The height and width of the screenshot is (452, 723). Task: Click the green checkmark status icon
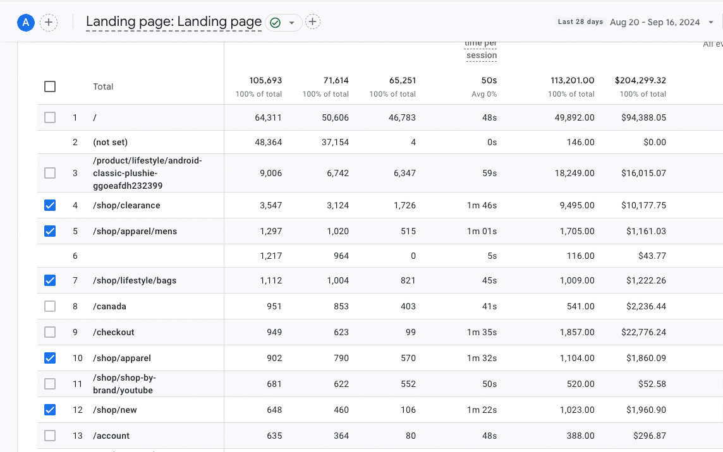[275, 23]
